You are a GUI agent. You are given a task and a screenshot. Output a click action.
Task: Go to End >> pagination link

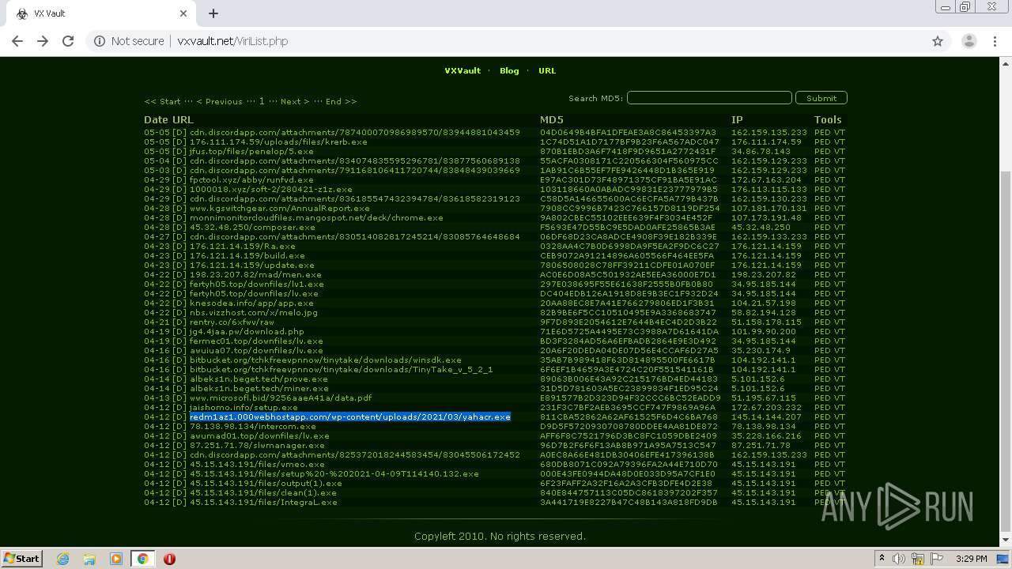click(341, 101)
